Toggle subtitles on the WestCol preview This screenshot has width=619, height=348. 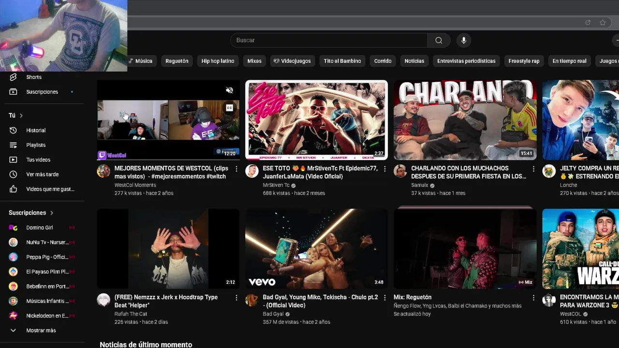coord(230,108)
